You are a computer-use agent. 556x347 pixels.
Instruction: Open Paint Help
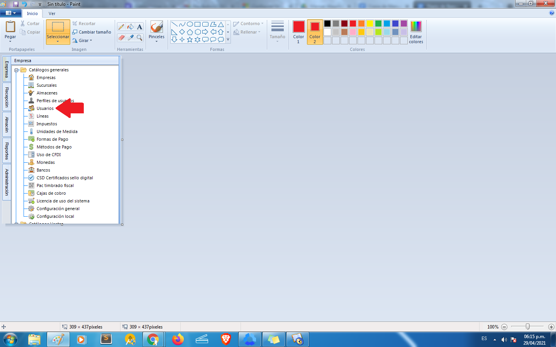552,13
